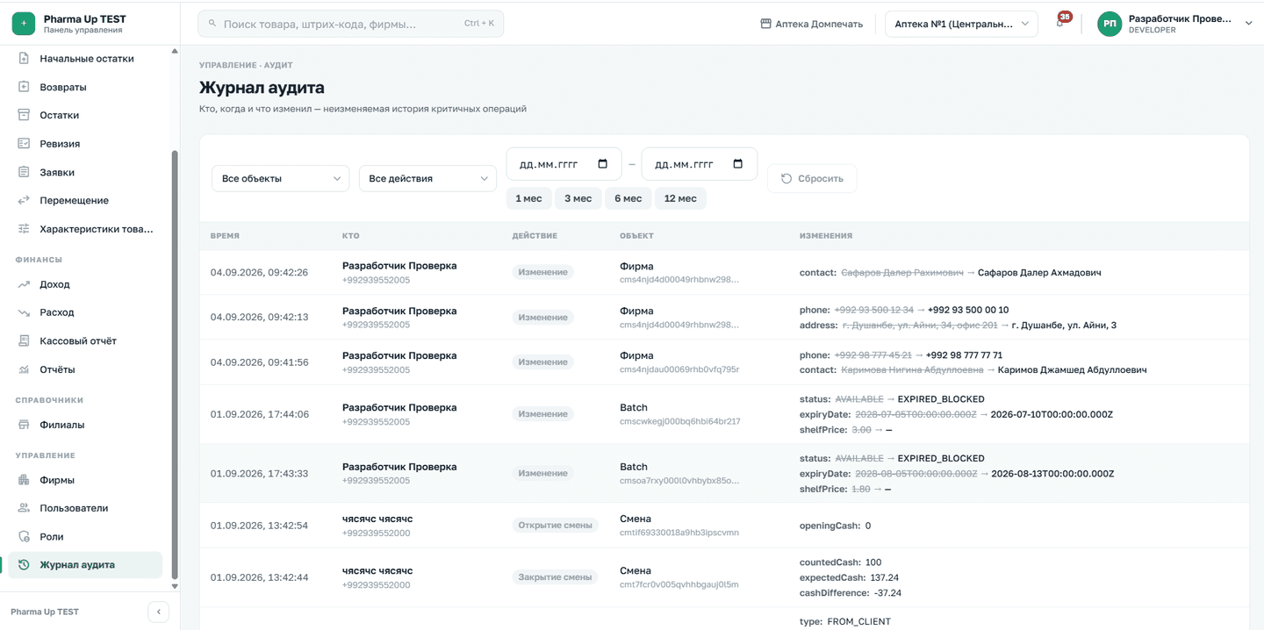Click the Отчёты chart icon
1264x630 pixels.
pos(24,369)
